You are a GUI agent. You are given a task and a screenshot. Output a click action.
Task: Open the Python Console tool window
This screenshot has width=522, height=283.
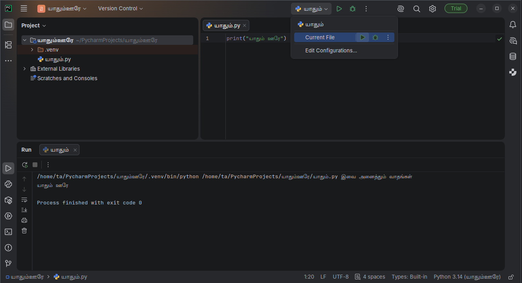pos(8,184)
